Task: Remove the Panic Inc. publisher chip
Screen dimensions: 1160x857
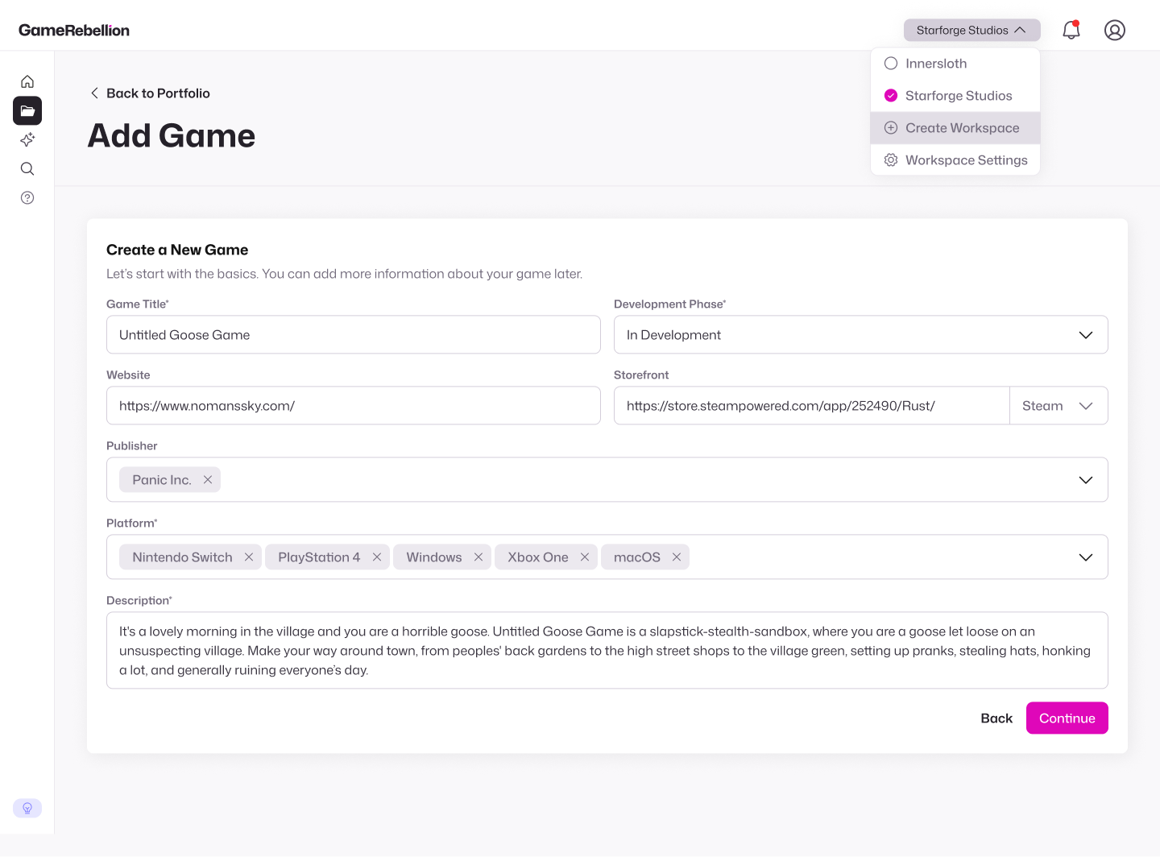Action: (x=208, y=479)
